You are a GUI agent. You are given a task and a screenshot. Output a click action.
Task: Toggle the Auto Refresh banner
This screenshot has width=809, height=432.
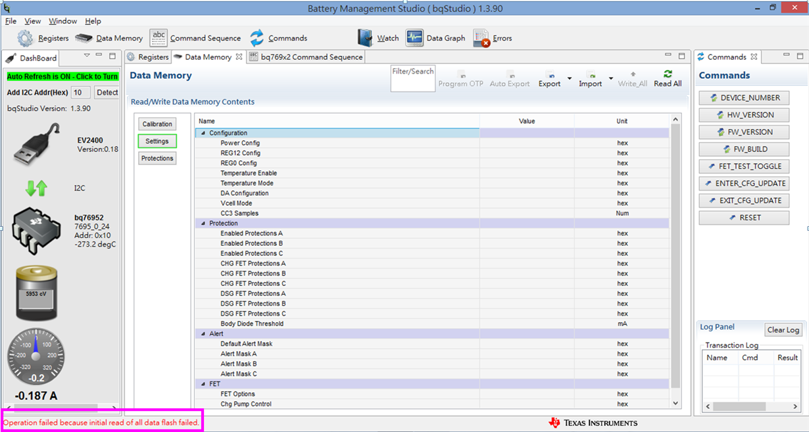62,76
